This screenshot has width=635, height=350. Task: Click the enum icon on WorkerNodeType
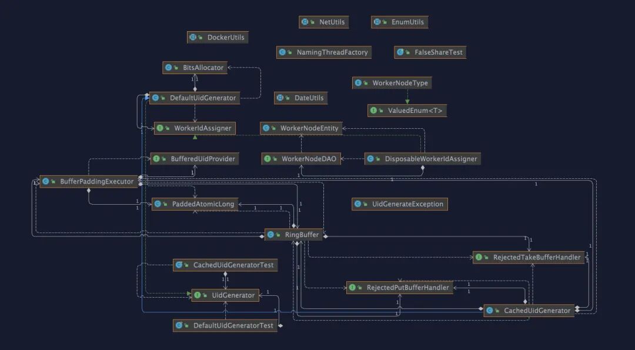click(358, 84)
